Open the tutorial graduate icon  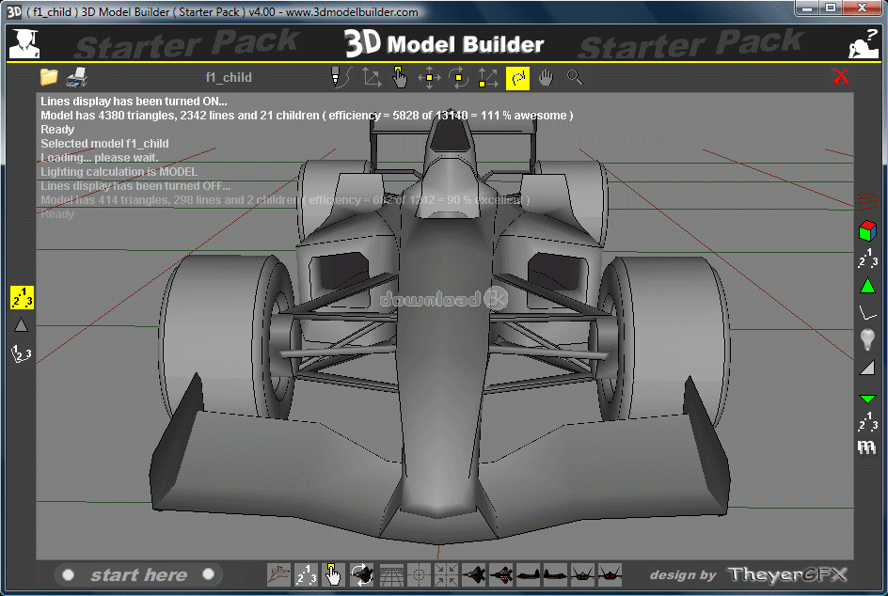click(24, 44)
